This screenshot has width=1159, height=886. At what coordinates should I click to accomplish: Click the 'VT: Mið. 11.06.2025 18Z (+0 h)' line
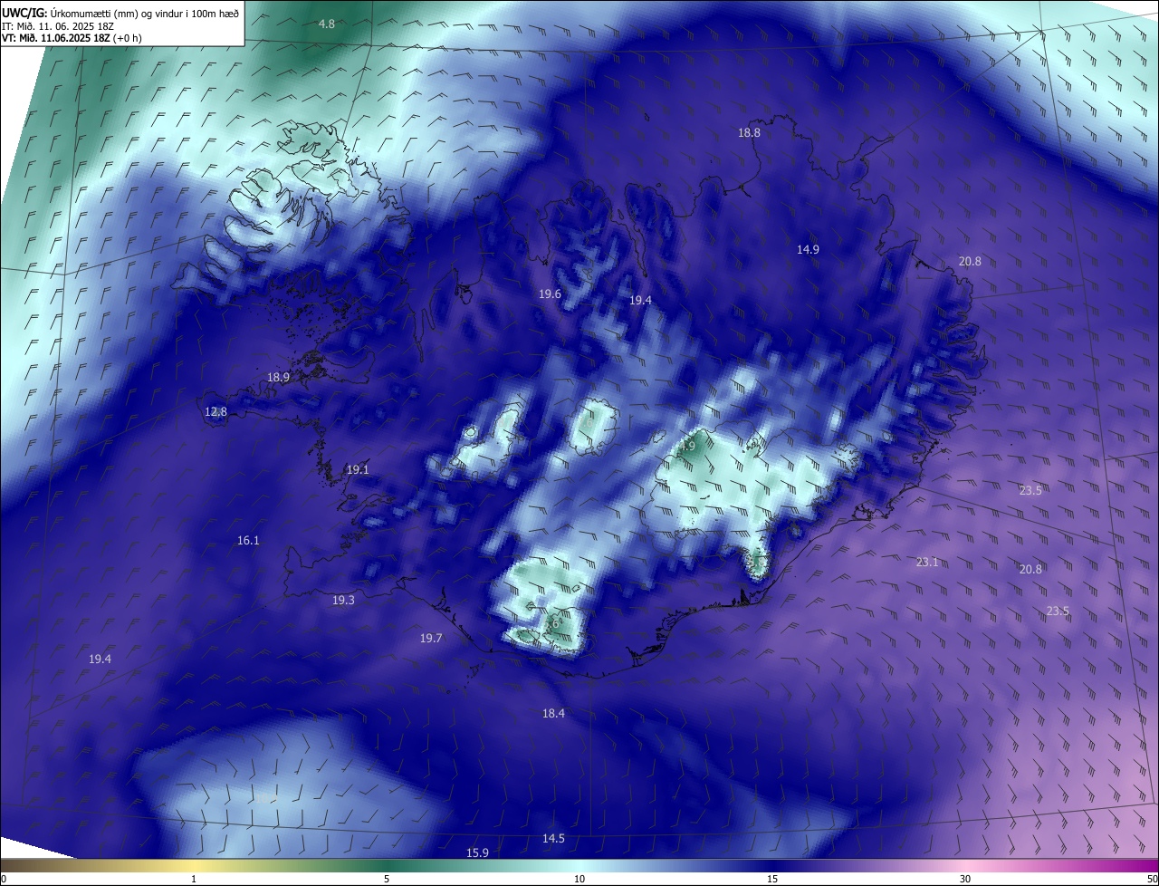(x=72, y=38)
